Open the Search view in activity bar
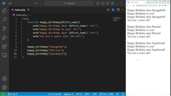Image resolution: width=171 pixels, height=96 pixels. pos(4,20)
